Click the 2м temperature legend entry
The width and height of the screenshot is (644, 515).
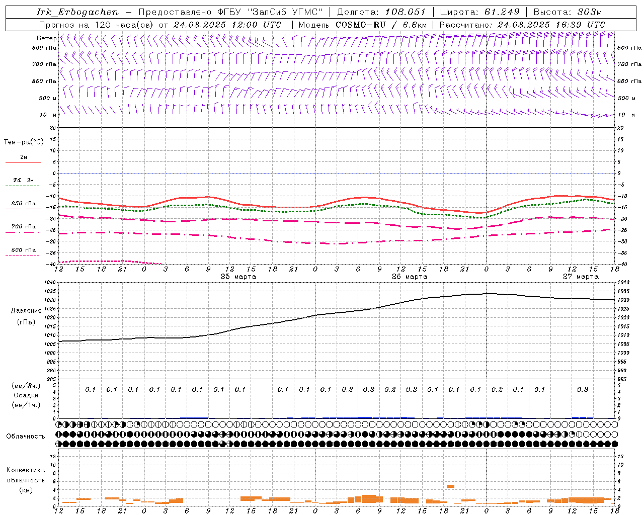coord(24,157)
